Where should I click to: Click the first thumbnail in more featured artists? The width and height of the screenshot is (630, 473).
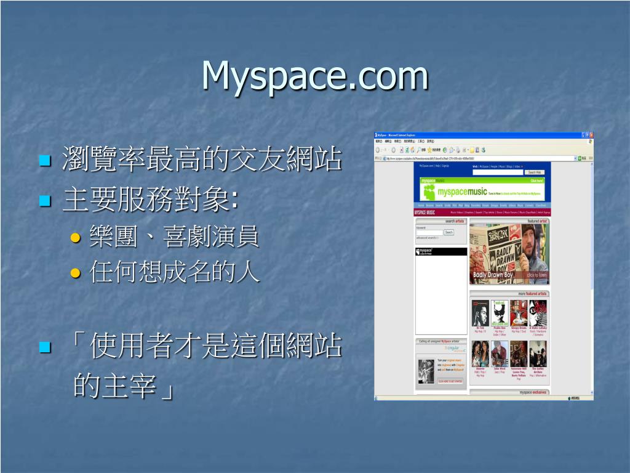coord(480,313)
